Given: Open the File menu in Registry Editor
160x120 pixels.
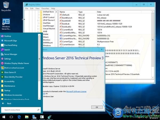Looking at the screenshot, I should point(27,9).
